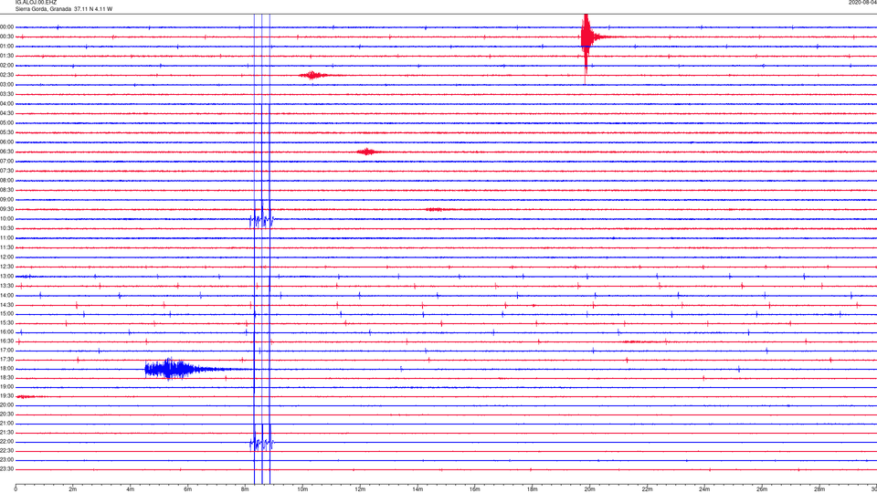Click the station code IG.ALOJ.00.EHZ
The width and height of the screenshot is (877, 493).
coord(36,3)
